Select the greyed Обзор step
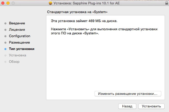This screenshot has width=169, height=112. coord(14,62)
